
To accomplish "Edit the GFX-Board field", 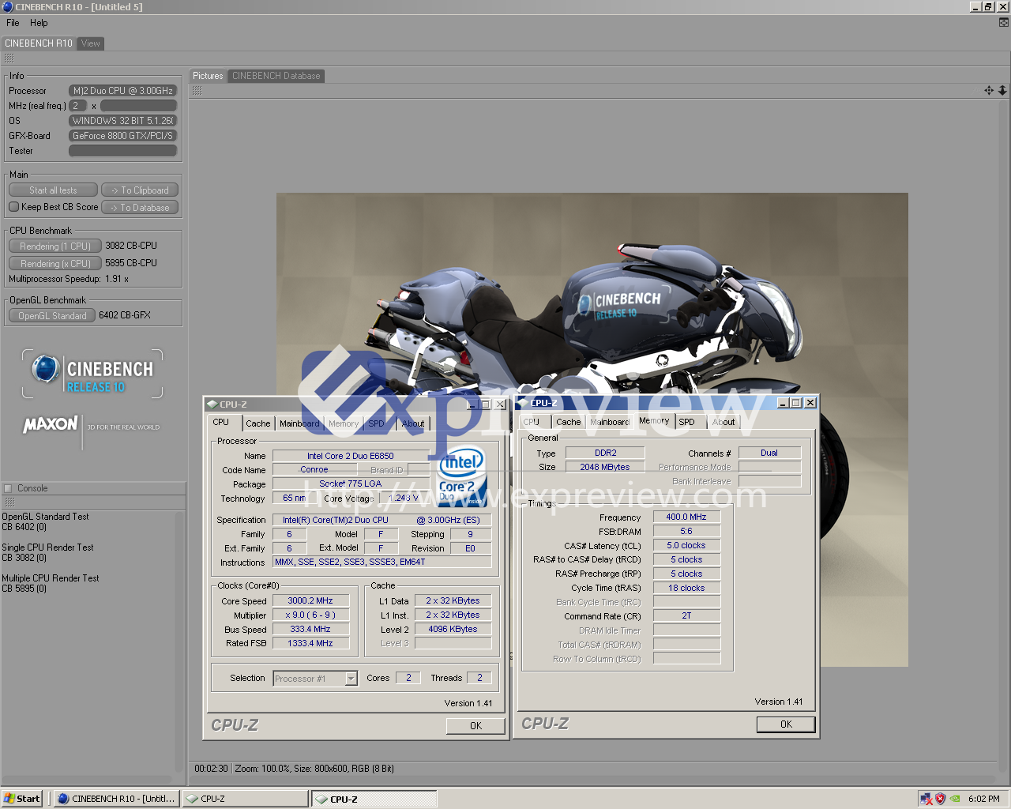I will (x=122, y=136).
